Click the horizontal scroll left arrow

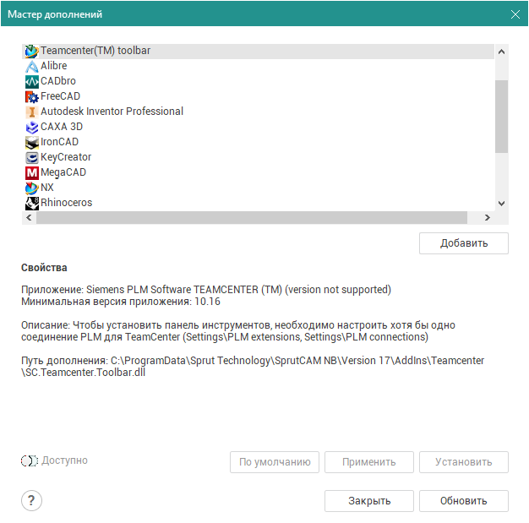(29, 218)
